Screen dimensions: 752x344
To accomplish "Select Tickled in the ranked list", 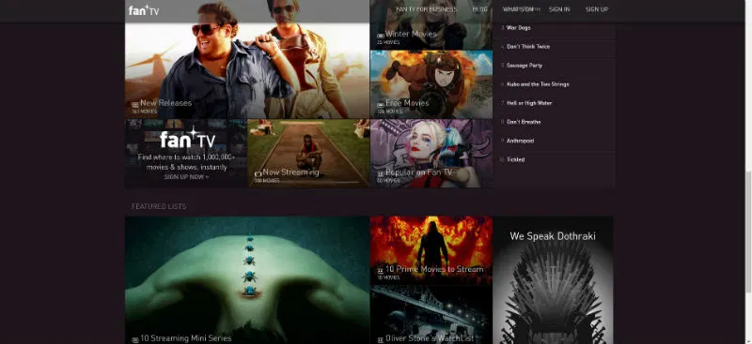I will point(515,159).
